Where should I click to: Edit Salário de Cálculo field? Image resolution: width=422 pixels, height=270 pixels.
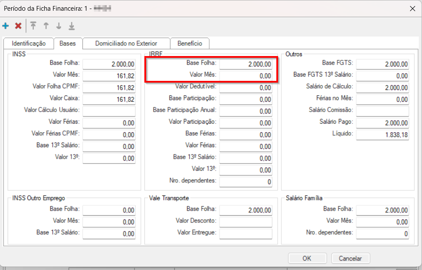(382, 88)
